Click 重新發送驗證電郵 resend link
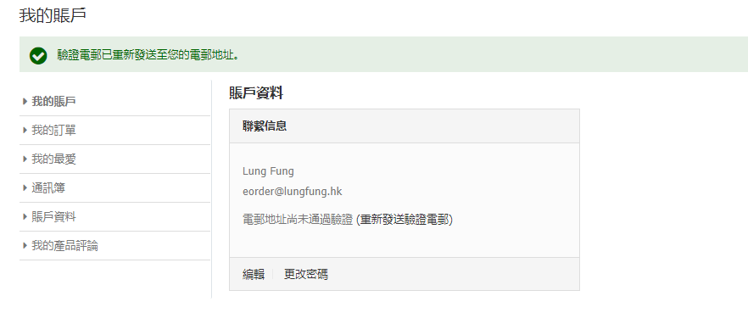Image resolution: width=748 pixels, height=313 pixels. [x=405, y=220]
